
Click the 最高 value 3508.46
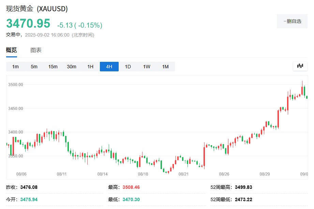coord(131,187)
